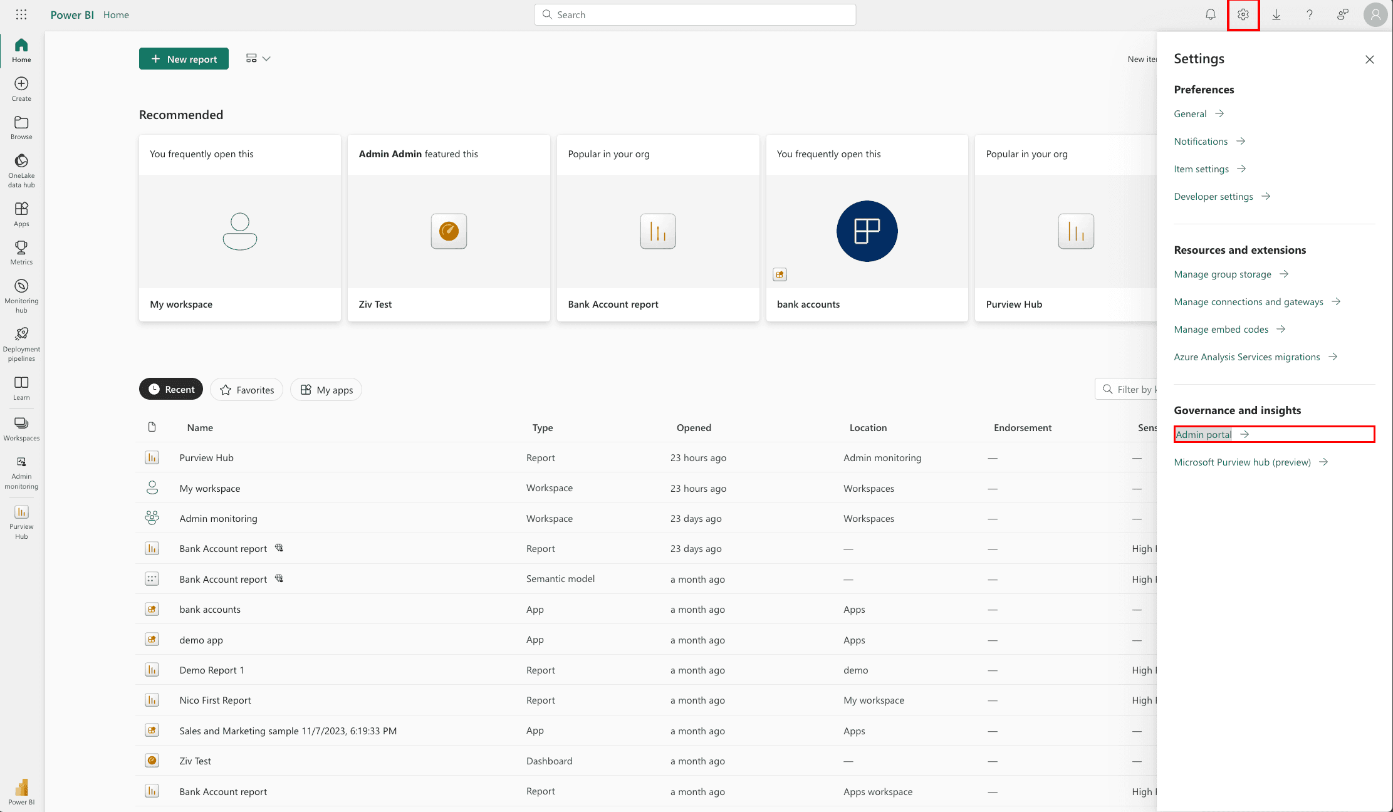Click the Power BI title link
Viewport: 1393px width, 812px height.
coord(72,14)
